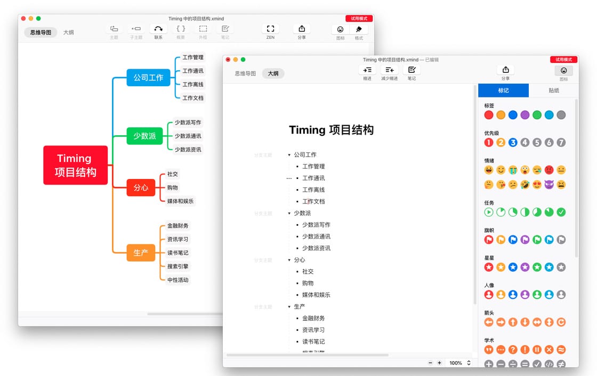Open ellipsis menu beside 工作通讯 row
The height and width of the screenshot is (376, 597).
[x=289, y=178]
